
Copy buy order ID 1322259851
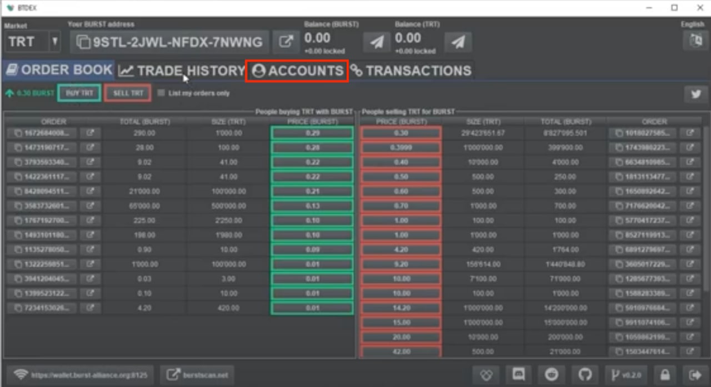point(42,264)
